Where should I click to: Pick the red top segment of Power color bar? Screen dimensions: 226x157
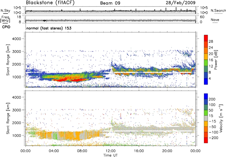206,38
